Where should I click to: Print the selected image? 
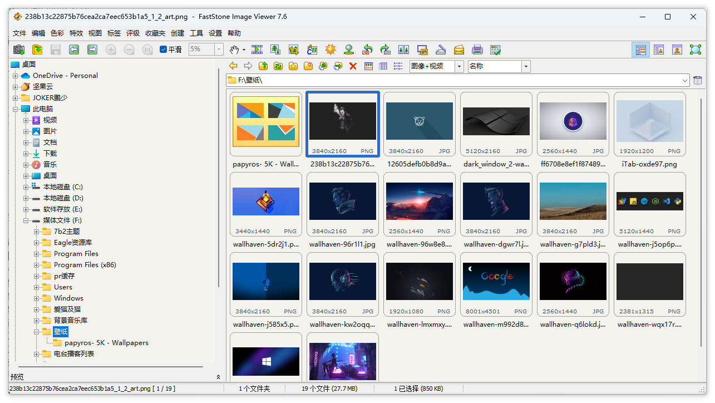pos(477,50)
